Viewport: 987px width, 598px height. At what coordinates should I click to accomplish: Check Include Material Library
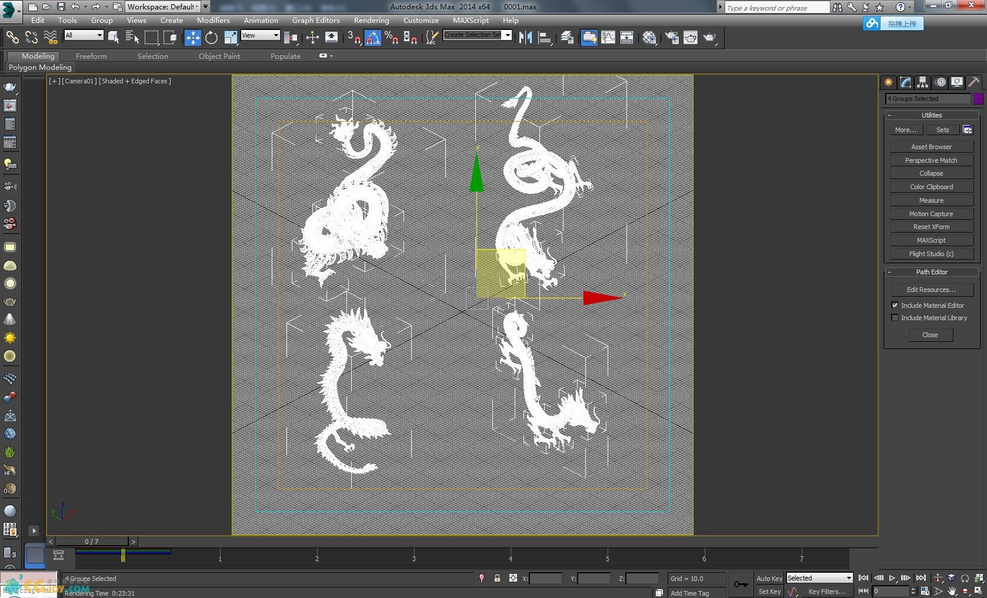[x=895, y=318]
